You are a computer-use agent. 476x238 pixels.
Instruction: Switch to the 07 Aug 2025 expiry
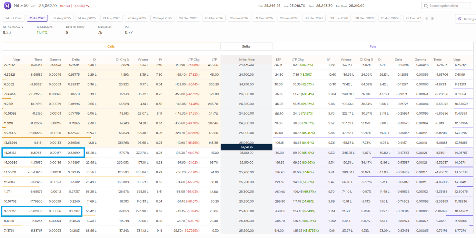pyautogui.click(x=62, y=18)
